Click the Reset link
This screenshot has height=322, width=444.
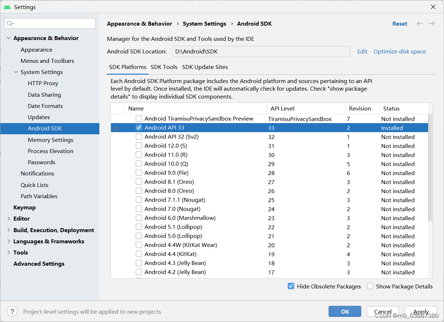[400, 24]
